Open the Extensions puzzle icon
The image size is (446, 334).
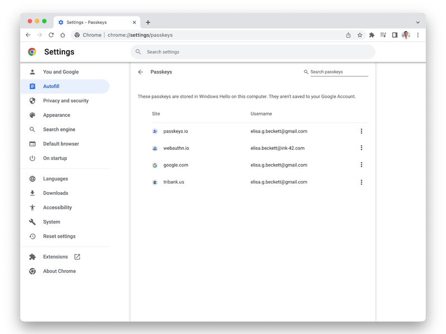pyautogui.click(x=372, y=35)
